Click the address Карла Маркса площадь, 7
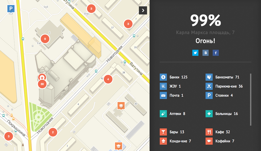Viewport: 261px width, 151px height. pos(205,32)
